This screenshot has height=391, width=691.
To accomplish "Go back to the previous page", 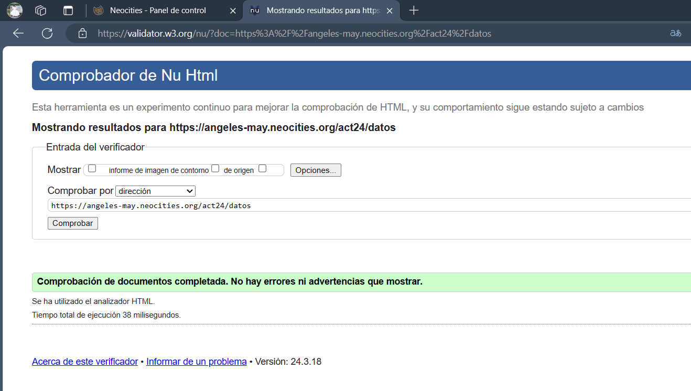I will (x=18, y=34).
